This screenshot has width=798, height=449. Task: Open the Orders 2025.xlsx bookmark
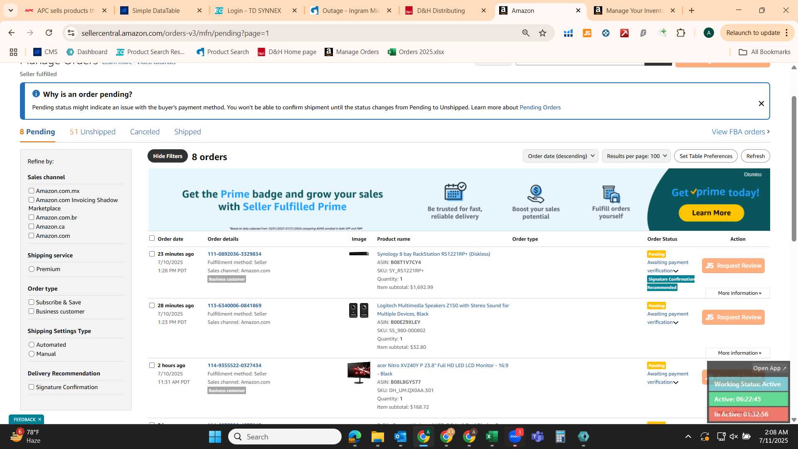(416, 52)
